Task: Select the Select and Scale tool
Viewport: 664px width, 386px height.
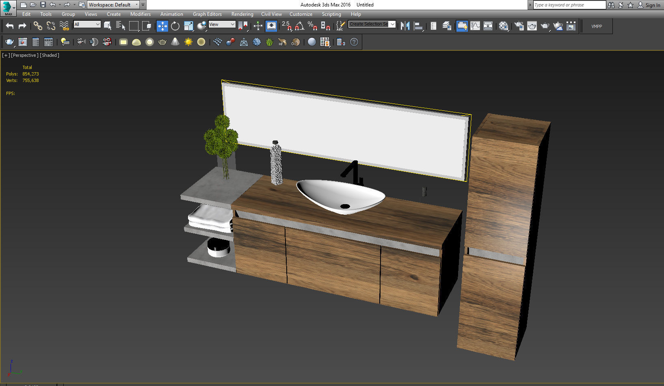Action: point(188,26)
